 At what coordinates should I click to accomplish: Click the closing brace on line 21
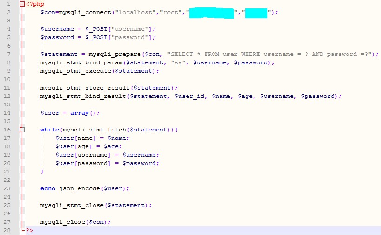(x=42, y=172)
